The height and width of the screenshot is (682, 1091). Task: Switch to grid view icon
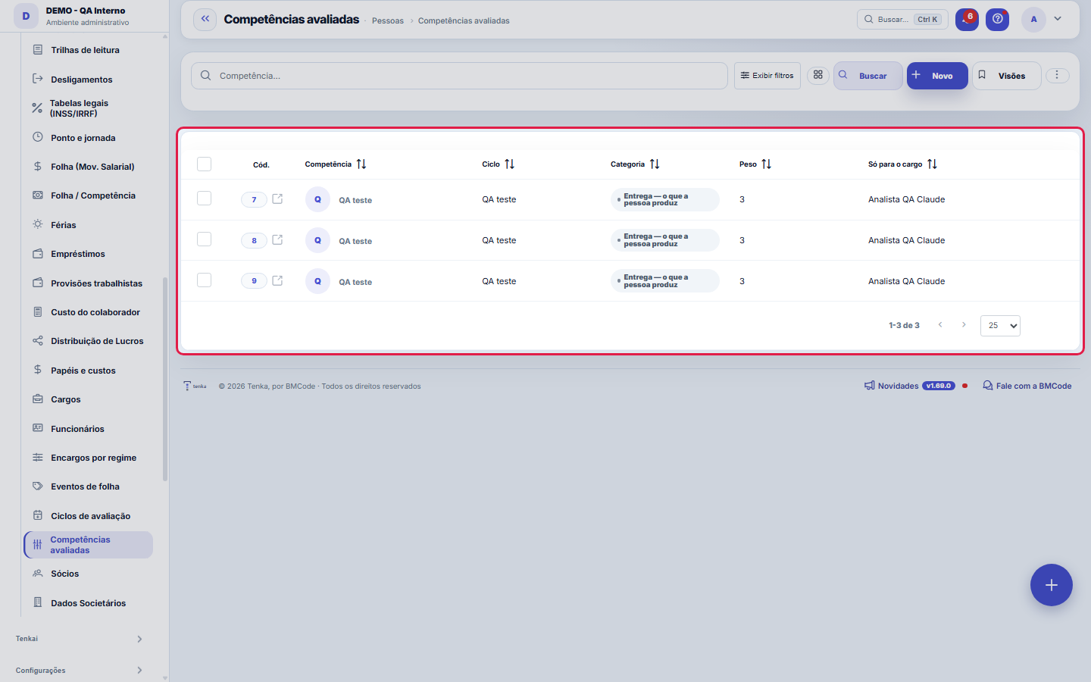coord(818,75)
